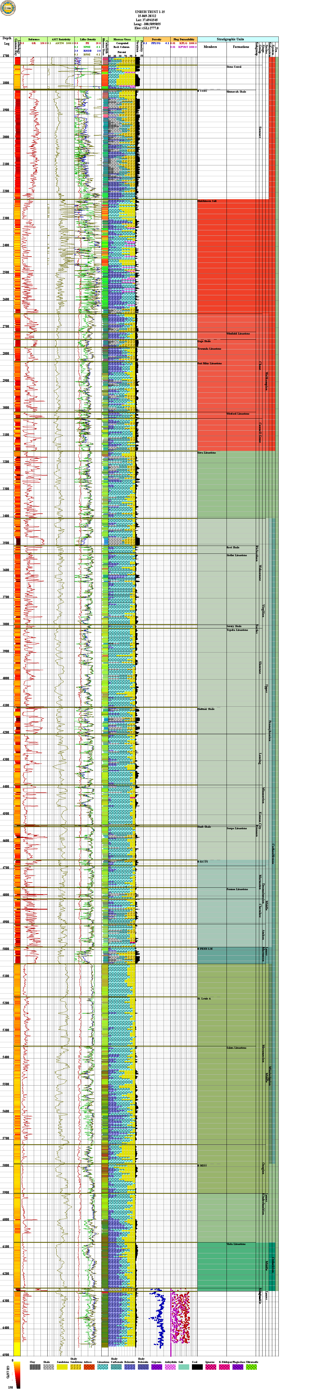Select the Plug Permeability track header
The width and height of the screenshot is (319, 1390).
[x=184, y=40]
